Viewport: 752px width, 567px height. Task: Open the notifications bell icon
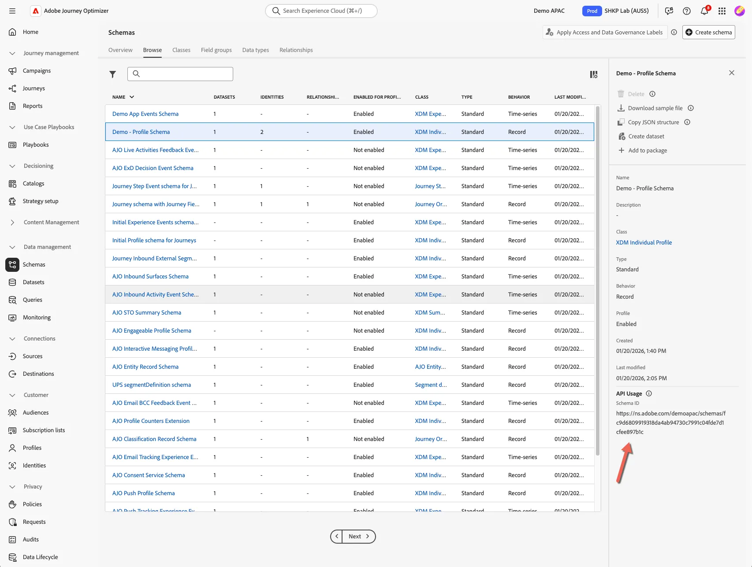coord(704,11)
